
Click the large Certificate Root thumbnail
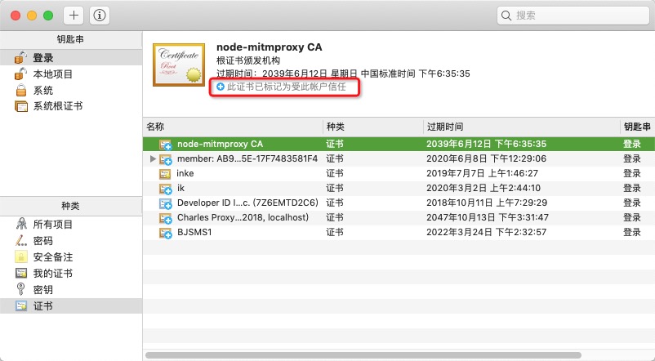179,65
